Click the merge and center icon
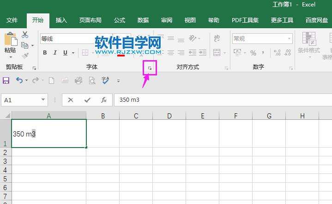 [x=217, y=52]
